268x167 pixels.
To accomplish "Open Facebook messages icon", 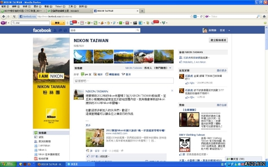I will 60,30.
